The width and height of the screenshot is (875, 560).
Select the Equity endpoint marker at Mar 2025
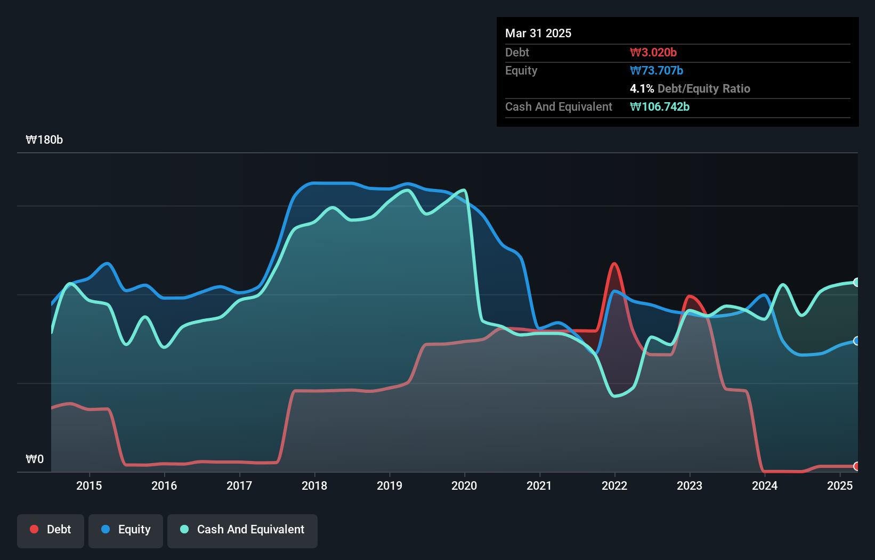click(856, 341)
